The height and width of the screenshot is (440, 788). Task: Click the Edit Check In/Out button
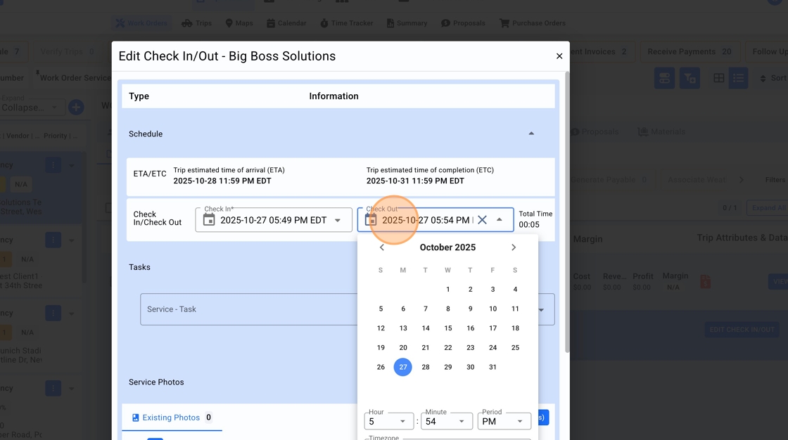[742, 330]
